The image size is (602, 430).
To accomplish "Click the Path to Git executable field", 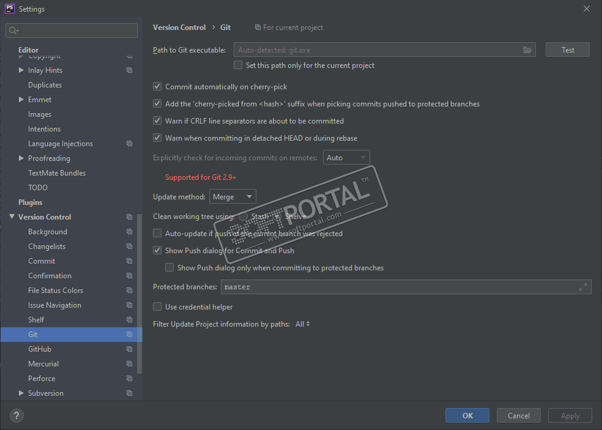I will (x=385, y=50).
